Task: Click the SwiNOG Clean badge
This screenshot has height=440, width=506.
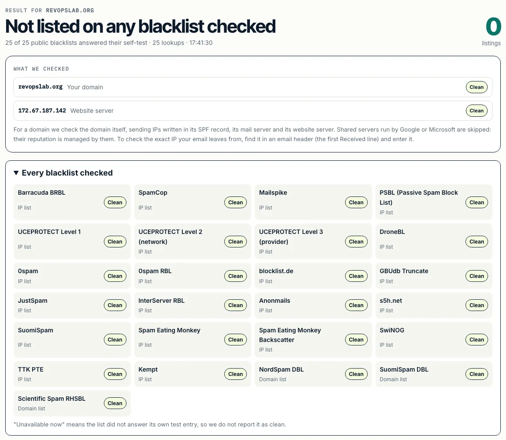Action: (477, 340)
